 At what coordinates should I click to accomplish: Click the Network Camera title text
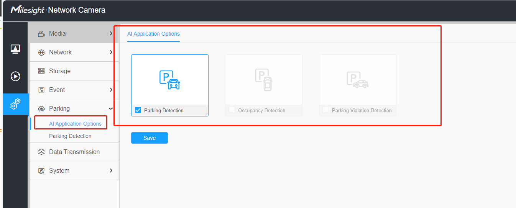(77, 10)
